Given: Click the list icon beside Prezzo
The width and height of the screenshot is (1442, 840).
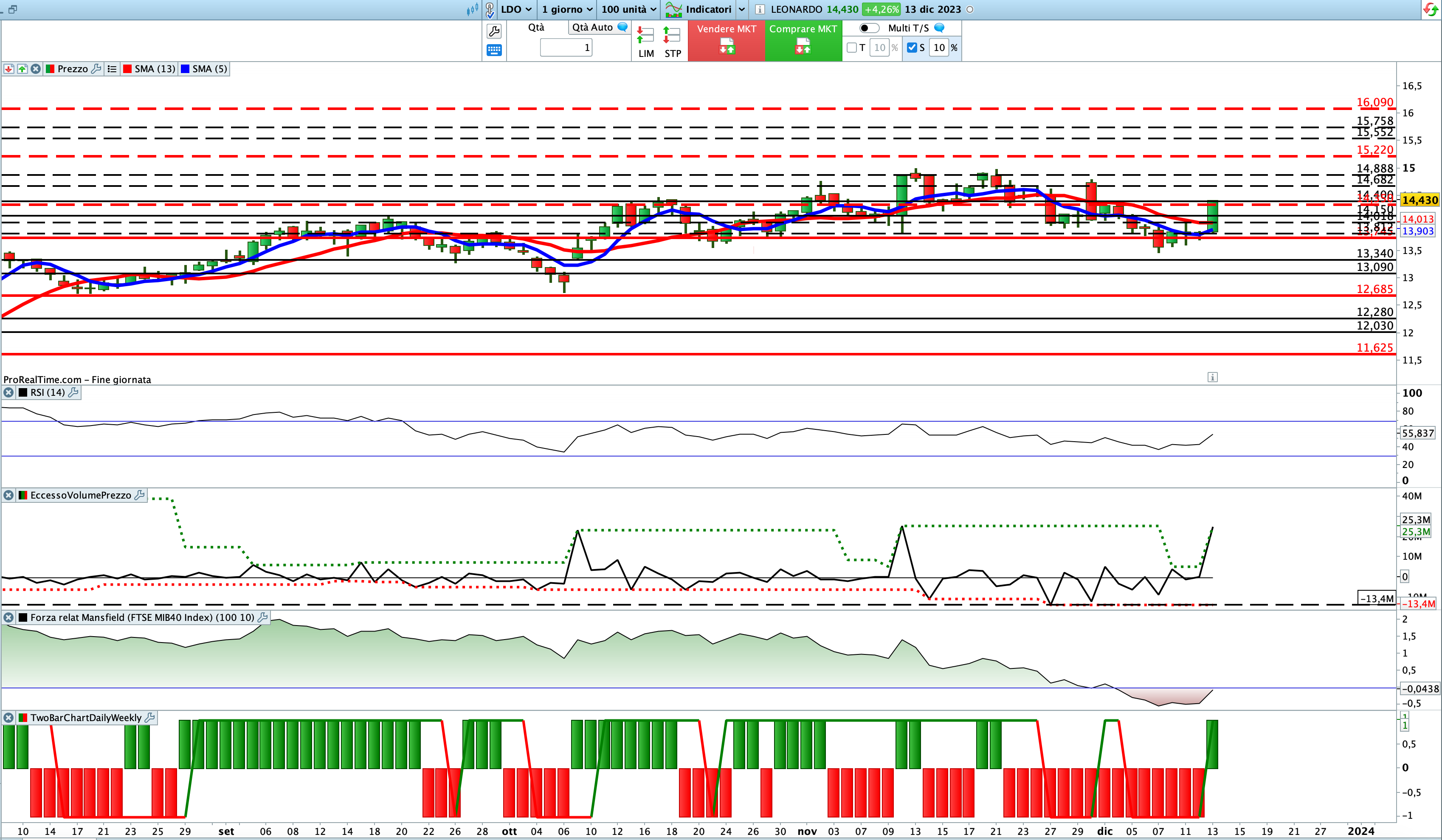Looking at the screenshot, I should 112,69.
